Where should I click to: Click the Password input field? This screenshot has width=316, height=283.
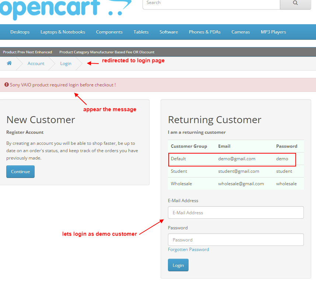[x=236, y=240]
